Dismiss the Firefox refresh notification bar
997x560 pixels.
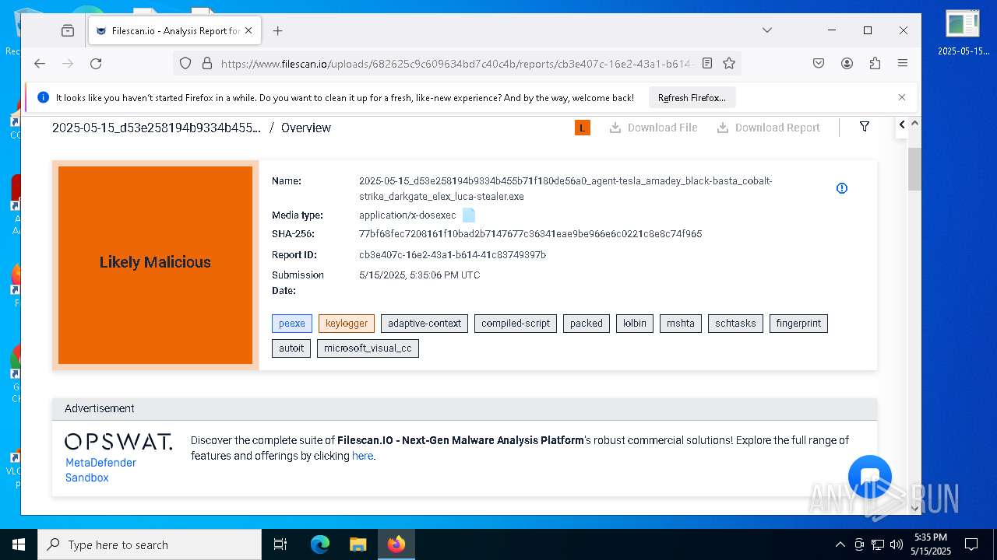(902, 98)
